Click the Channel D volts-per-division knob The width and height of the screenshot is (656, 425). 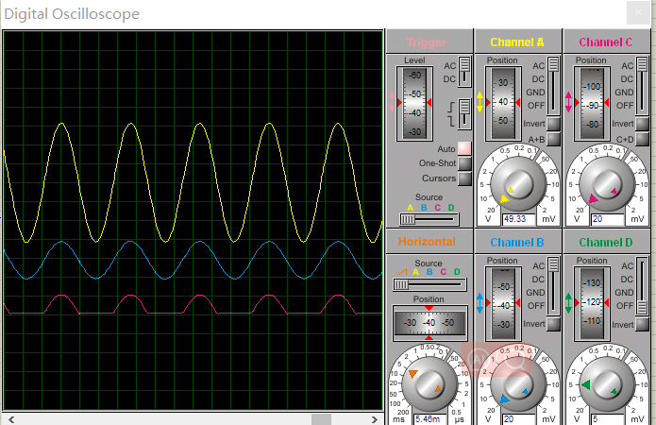[x=607, y=383]
